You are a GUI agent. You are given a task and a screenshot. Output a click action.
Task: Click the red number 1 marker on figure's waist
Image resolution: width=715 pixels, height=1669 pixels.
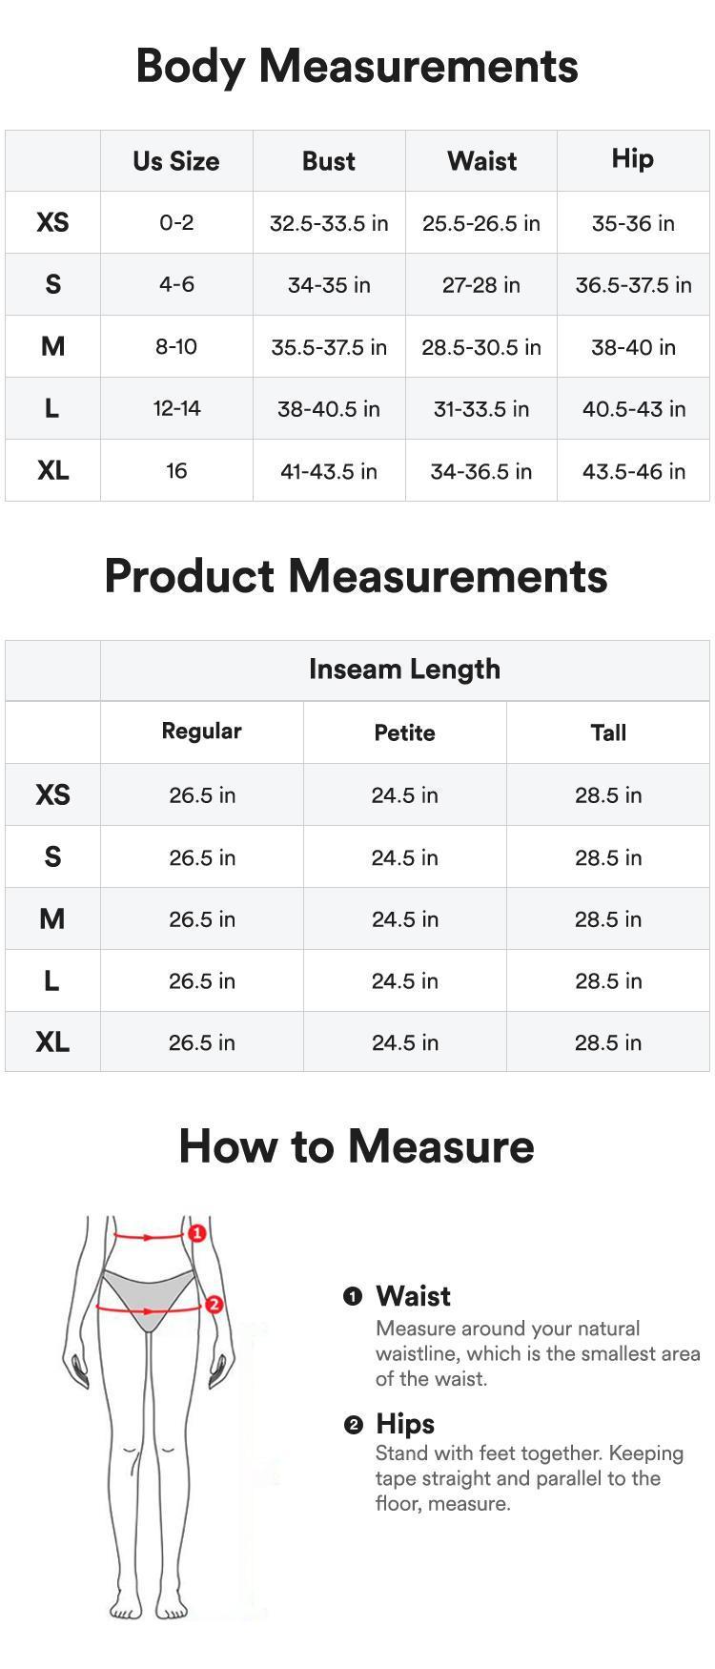click(197, 1233)
